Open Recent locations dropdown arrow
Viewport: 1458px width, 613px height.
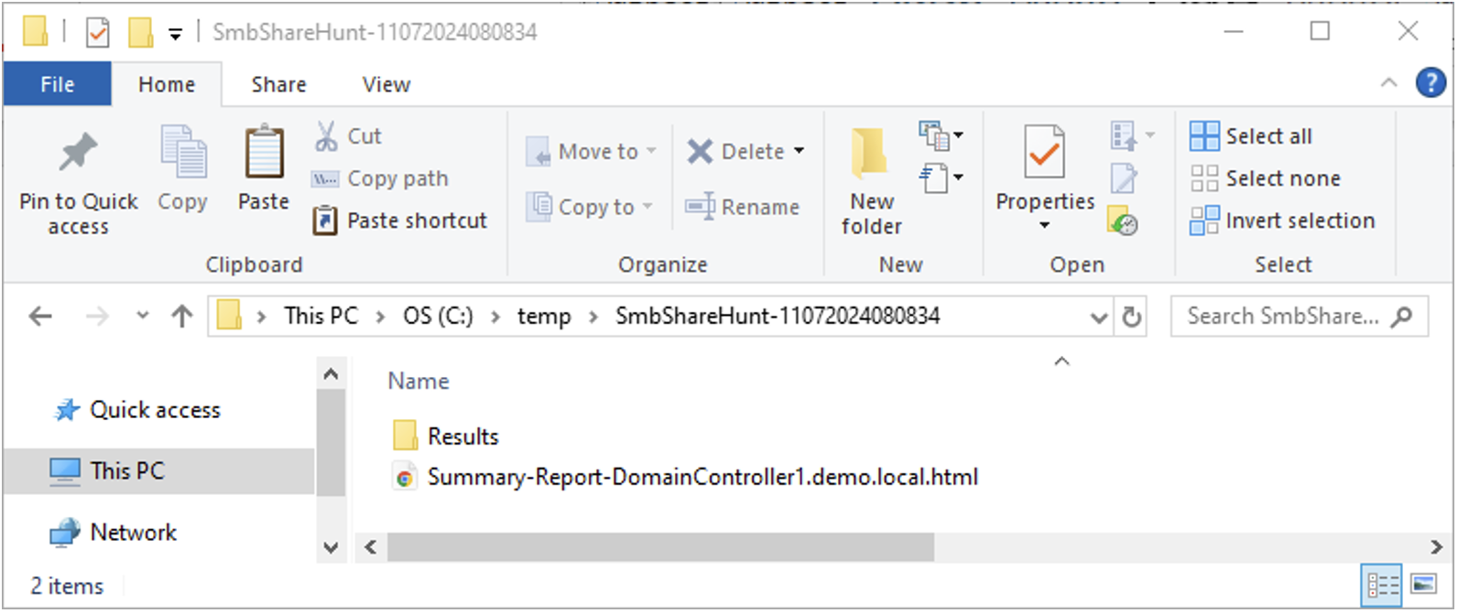point(142,316)
